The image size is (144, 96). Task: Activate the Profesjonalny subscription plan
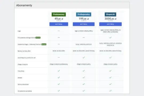[84, 24]
